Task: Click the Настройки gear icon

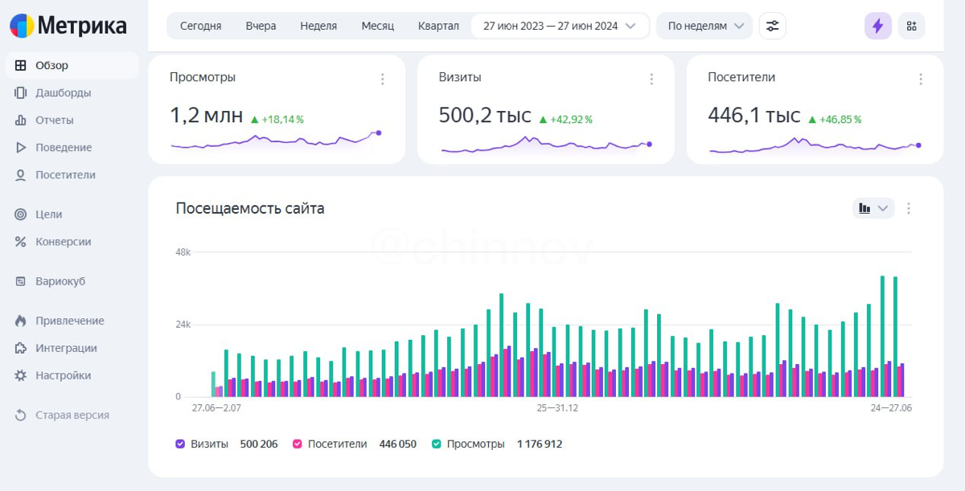Action: pos(21,376)
